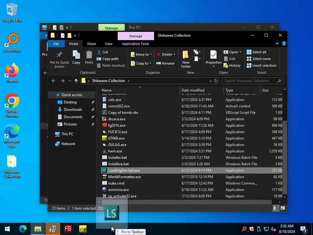Image resolution: width=313 pixels, height=235 pixels.
Task: Click Copy path in ribbon
Action: pos(108,59)
